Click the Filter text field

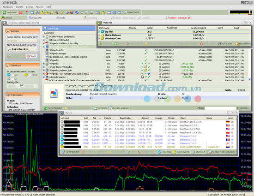point(220,108)
